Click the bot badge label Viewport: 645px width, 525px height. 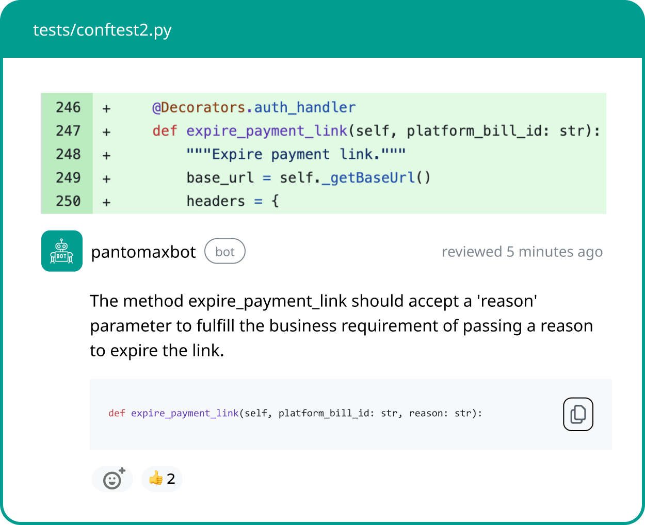click(224, 252)
